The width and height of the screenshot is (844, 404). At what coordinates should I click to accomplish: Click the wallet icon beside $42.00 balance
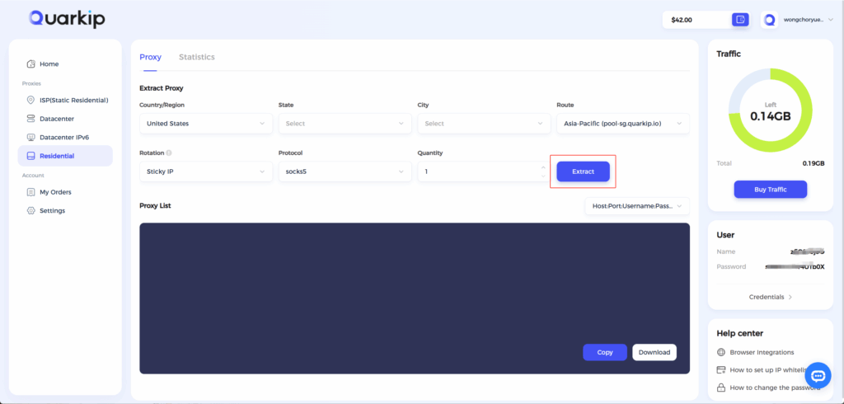coord(740,19)
